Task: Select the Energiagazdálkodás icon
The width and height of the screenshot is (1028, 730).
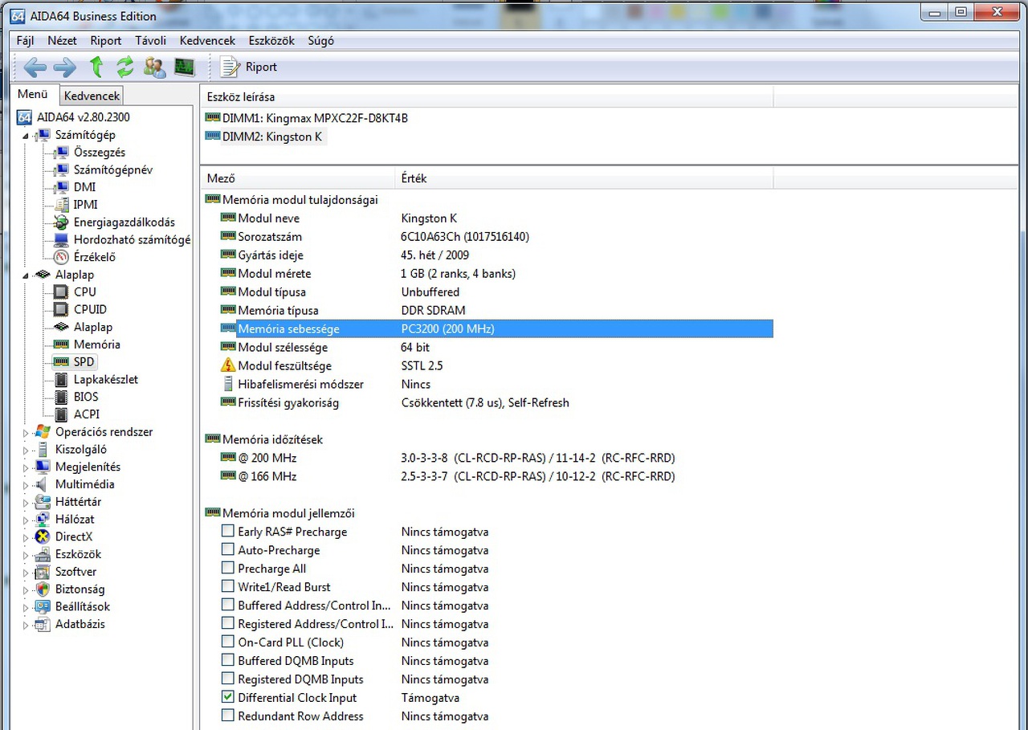Action: point(61,222)
